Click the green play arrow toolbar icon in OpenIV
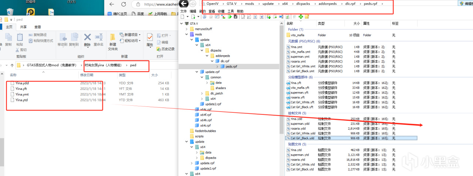This screenshot has width=473, height=176. pyautogui.click(x=230, y=17)
